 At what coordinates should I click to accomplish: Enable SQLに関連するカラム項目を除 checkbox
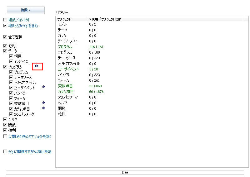tap(5, 151)
